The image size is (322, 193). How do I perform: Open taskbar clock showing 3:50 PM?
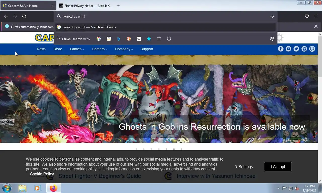point(309,188)
